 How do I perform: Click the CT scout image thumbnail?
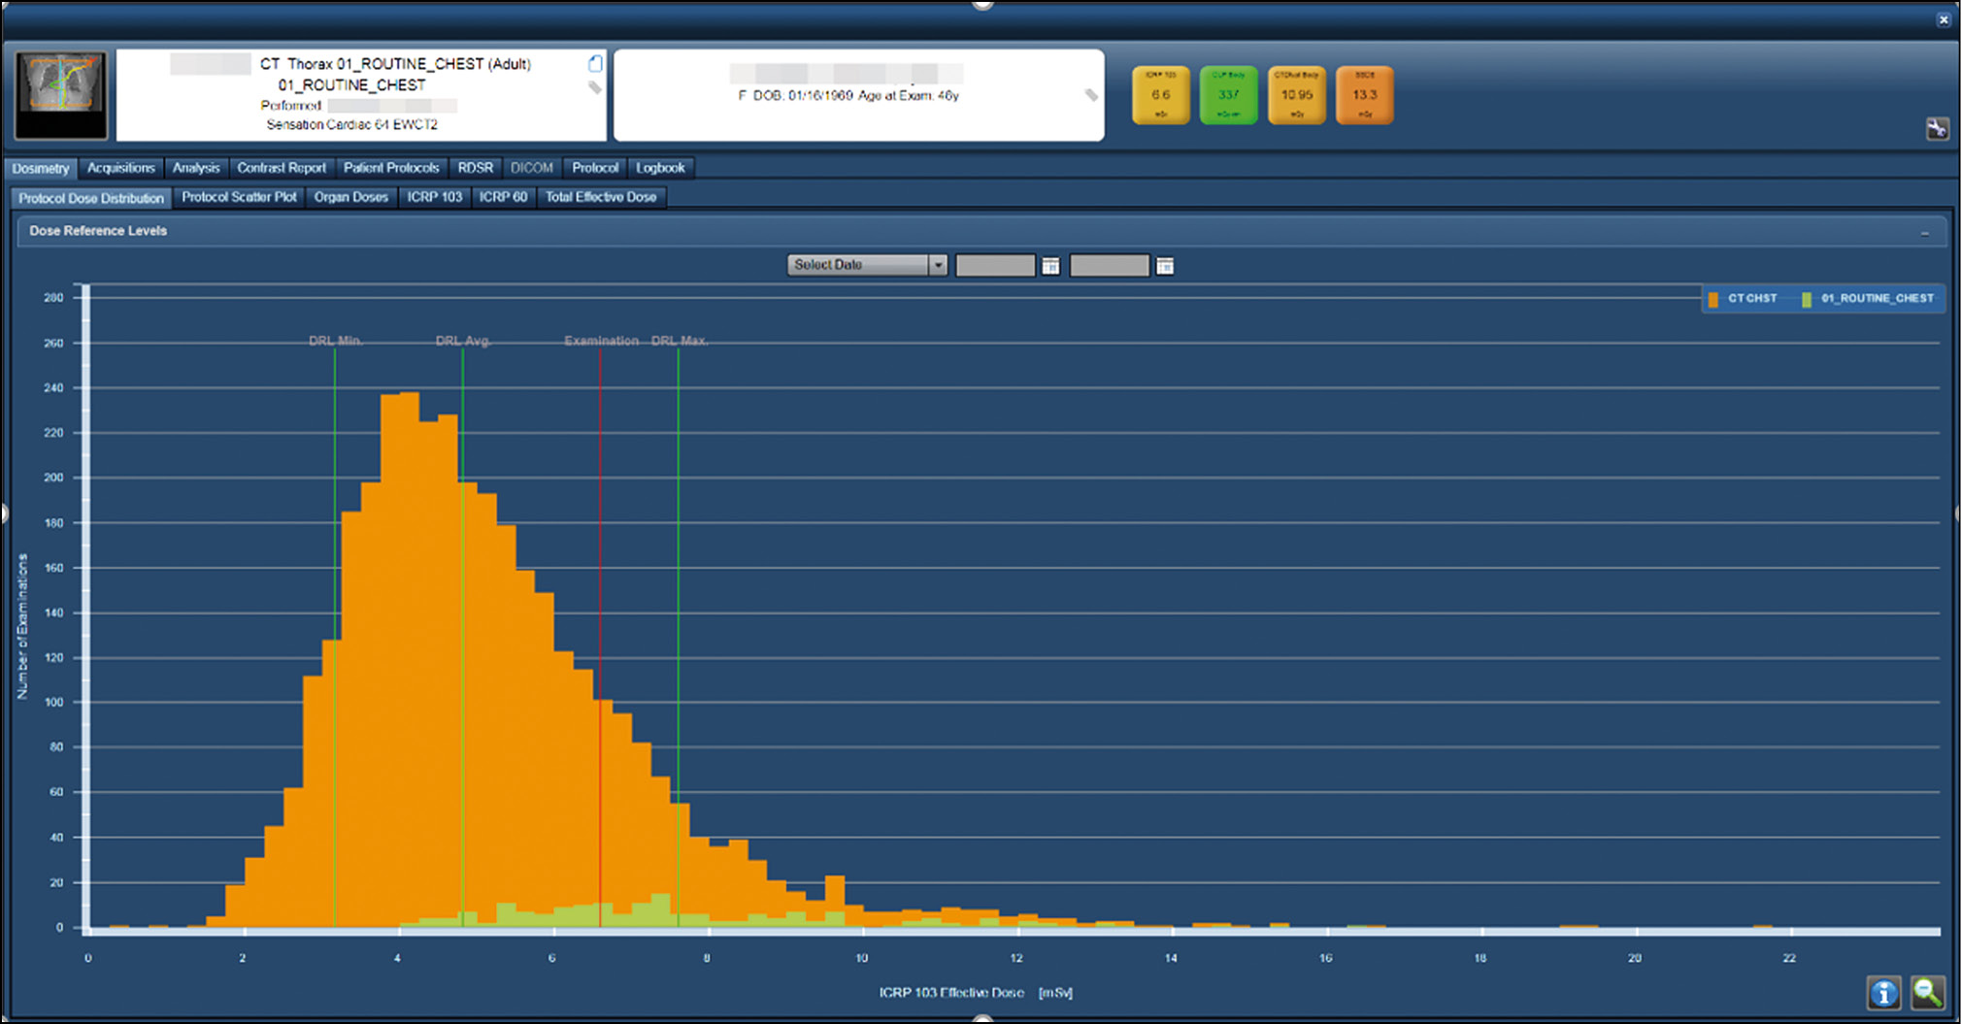pos(60,95)
